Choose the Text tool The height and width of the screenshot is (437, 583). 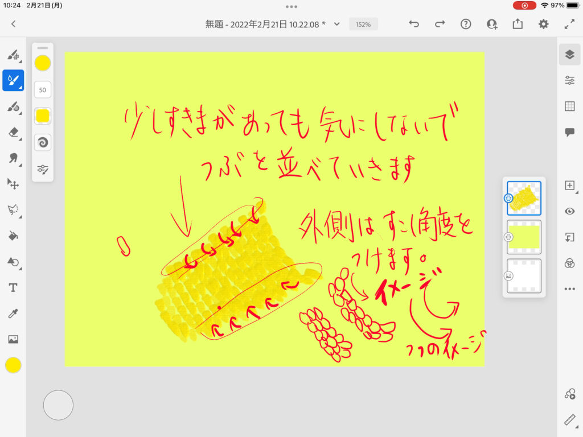click(13, 287)
